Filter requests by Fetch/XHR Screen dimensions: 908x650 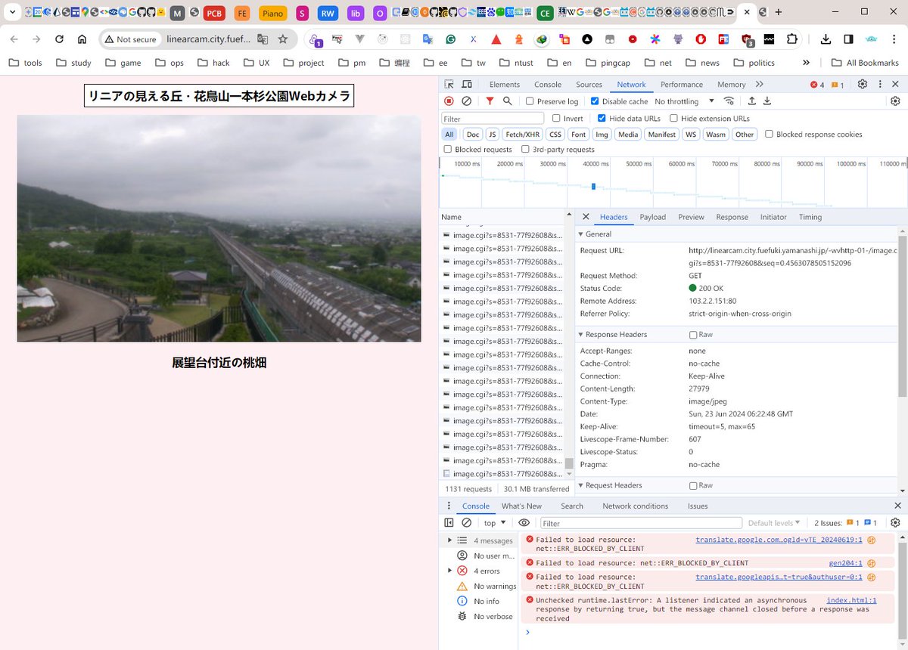(522, 134)
